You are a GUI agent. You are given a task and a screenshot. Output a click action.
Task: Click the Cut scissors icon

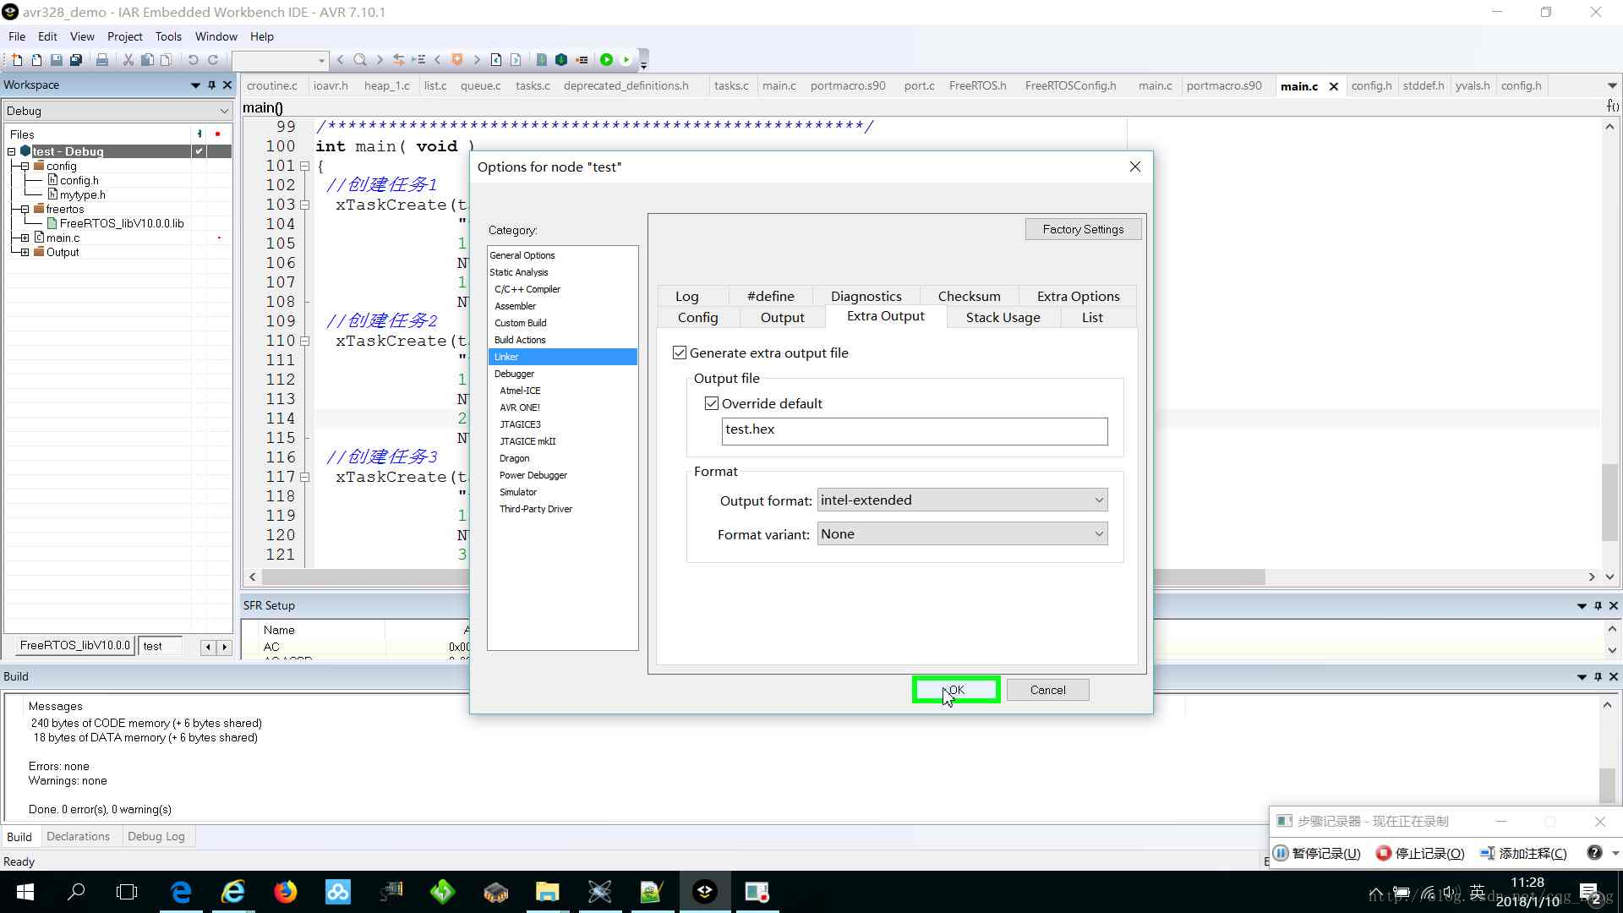[128, 60]
